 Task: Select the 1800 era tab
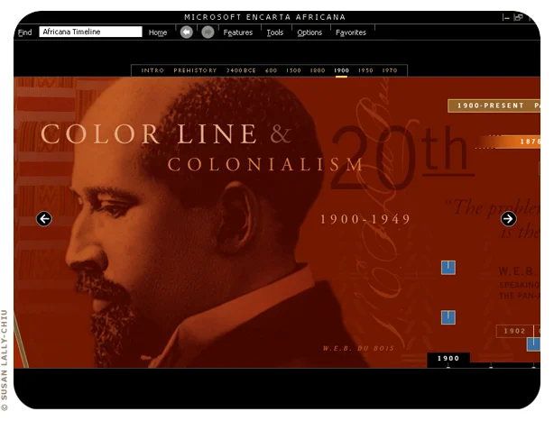[318, 70]
